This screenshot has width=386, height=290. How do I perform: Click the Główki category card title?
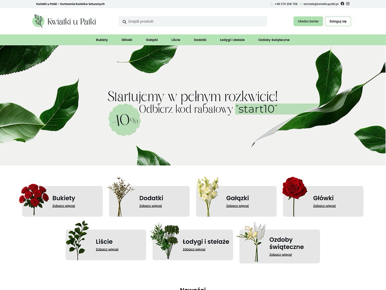pos(323,198)
